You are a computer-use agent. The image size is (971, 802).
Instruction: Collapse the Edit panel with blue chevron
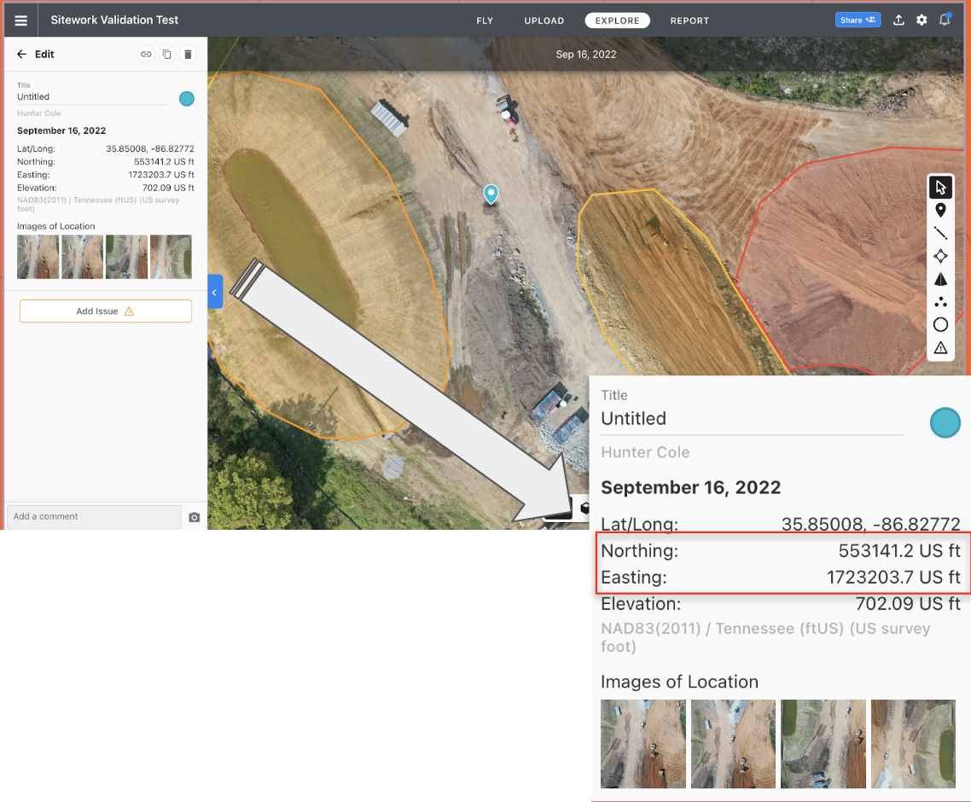click(x=215, y=292)
